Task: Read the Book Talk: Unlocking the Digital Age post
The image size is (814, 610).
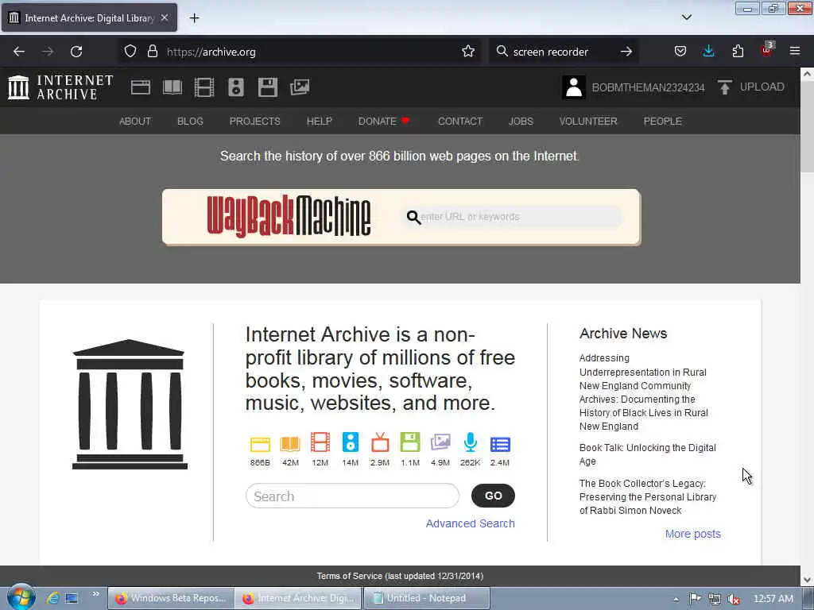Action: click(647, 454)
